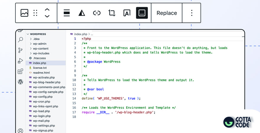Click line number 1 in gutter

tap(75, 39)
